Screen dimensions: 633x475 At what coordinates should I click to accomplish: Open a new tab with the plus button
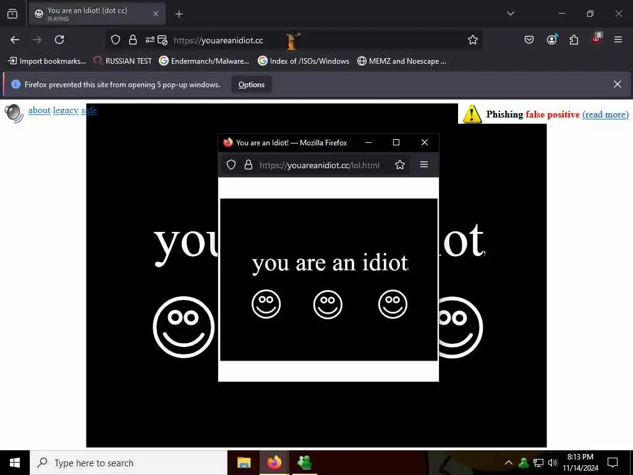179,14
